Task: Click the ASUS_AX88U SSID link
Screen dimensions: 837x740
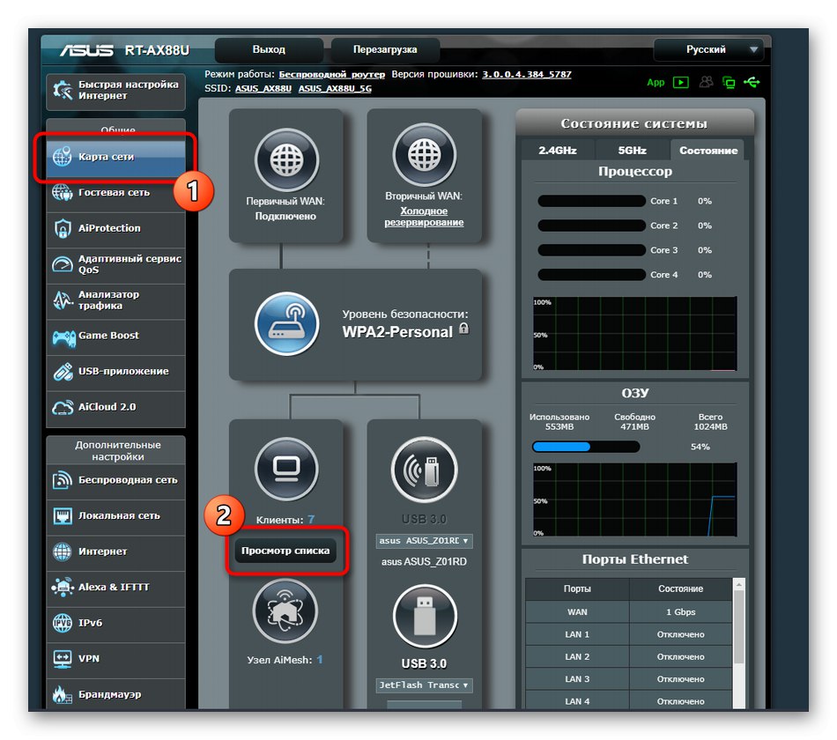Action: pyautogui.click(x=263, y=89)
